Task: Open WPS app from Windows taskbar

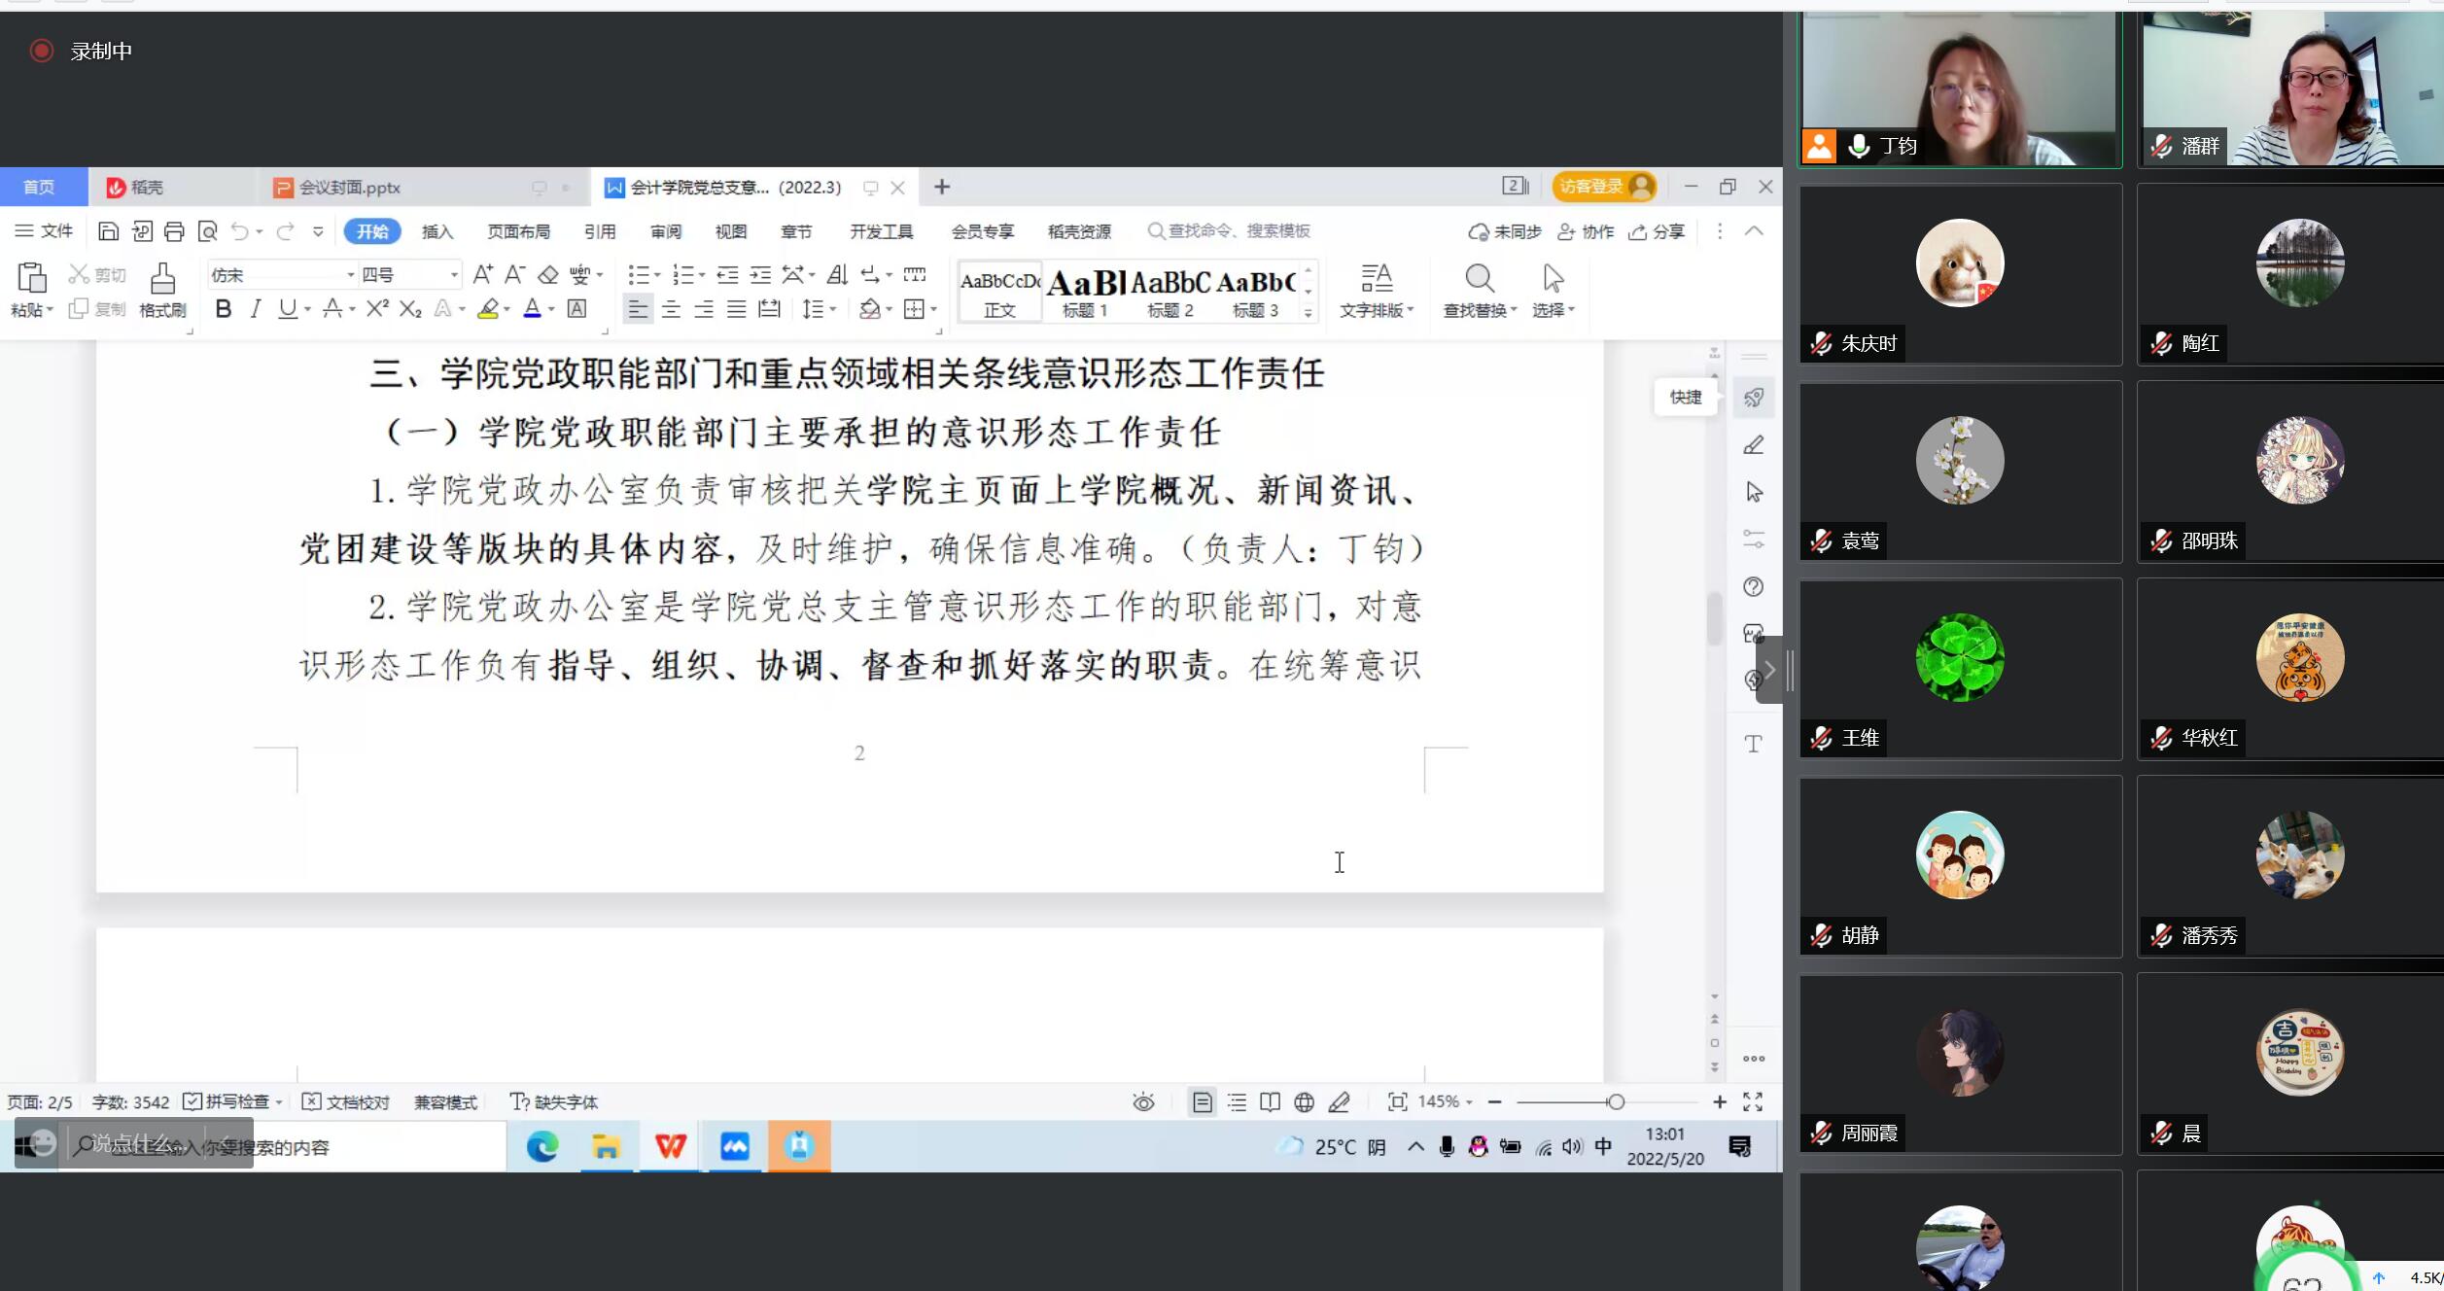Action: [x=670, y=1147]
